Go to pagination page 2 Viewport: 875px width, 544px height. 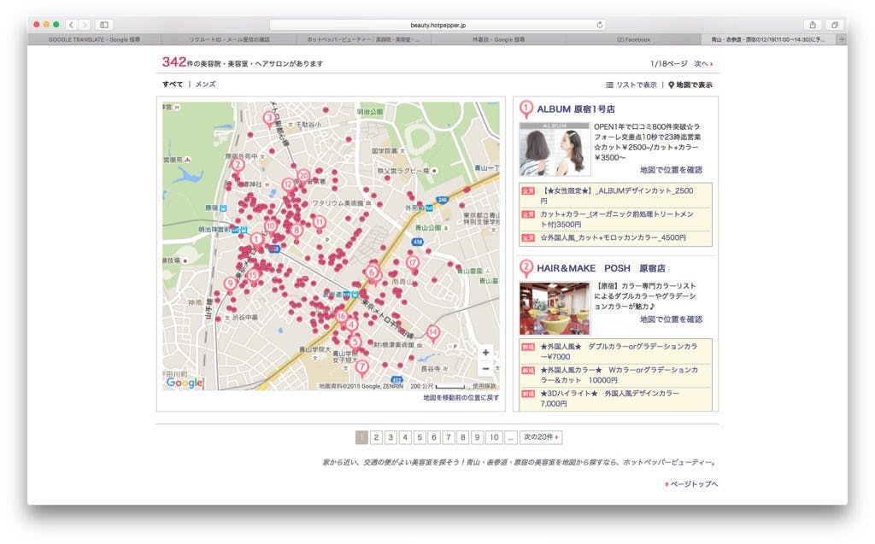376,437
